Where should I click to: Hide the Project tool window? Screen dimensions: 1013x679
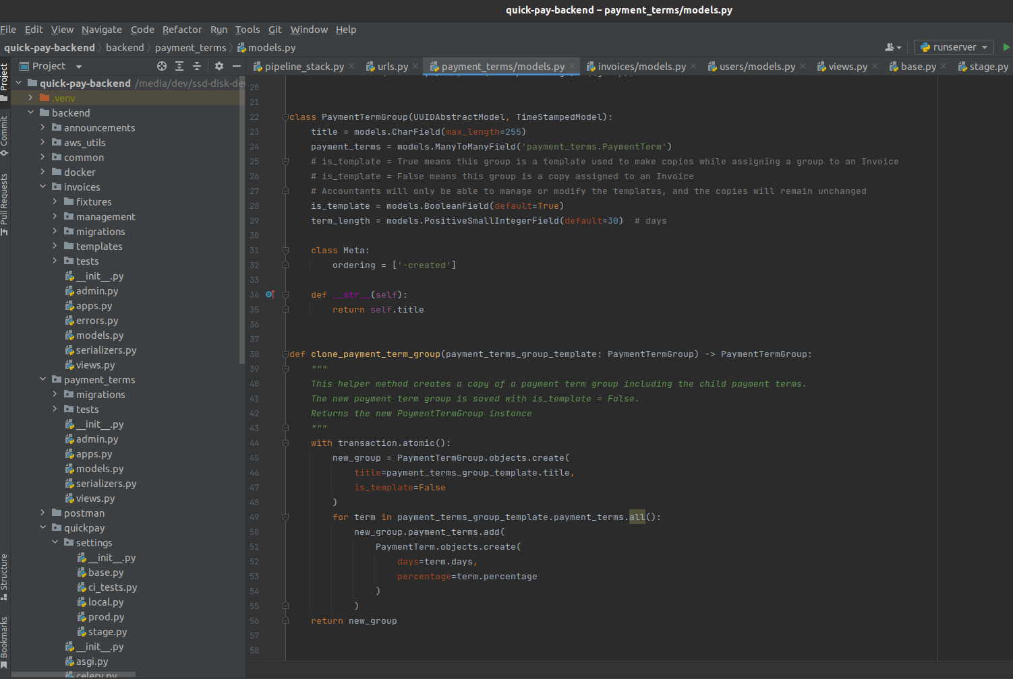(x=237, y=66)
